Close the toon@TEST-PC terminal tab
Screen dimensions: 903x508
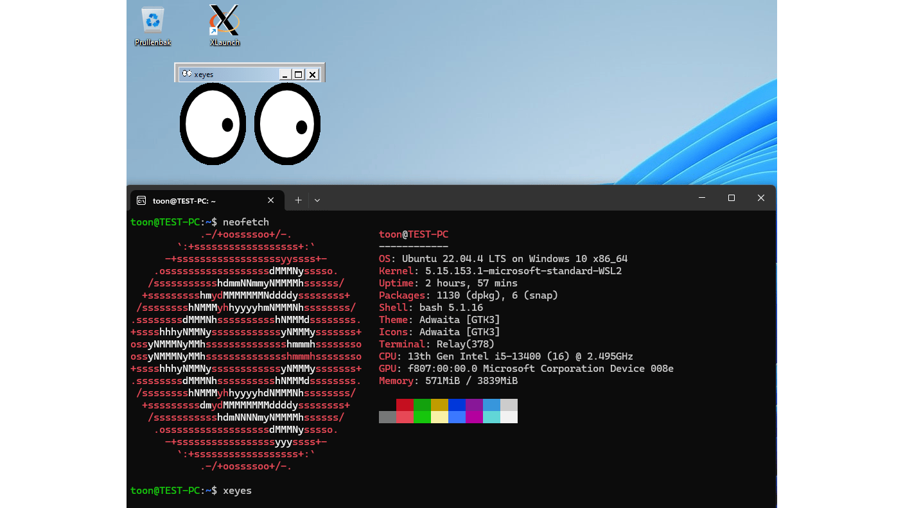tap(270, 200)
